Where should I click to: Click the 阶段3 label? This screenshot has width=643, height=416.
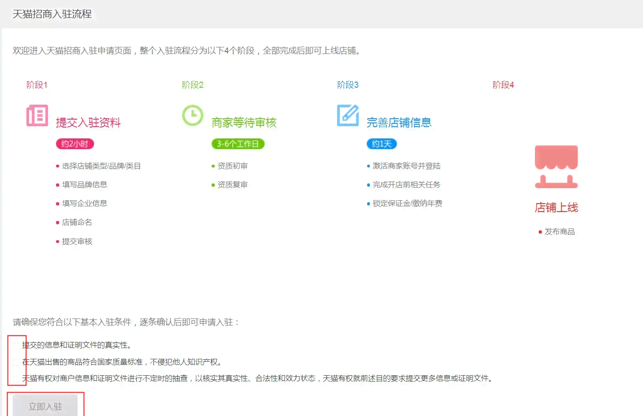click(348, 85)
